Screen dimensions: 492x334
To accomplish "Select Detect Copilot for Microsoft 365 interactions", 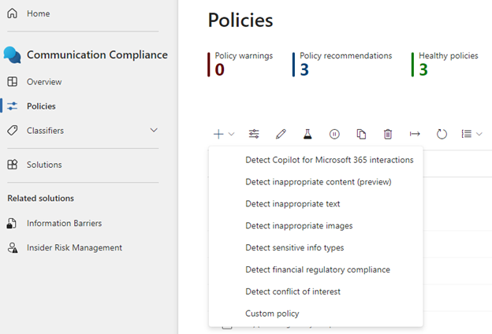I will coord(329,160).
